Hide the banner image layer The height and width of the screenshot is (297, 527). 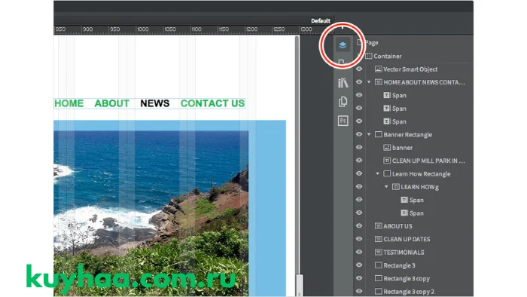(359, 148)
